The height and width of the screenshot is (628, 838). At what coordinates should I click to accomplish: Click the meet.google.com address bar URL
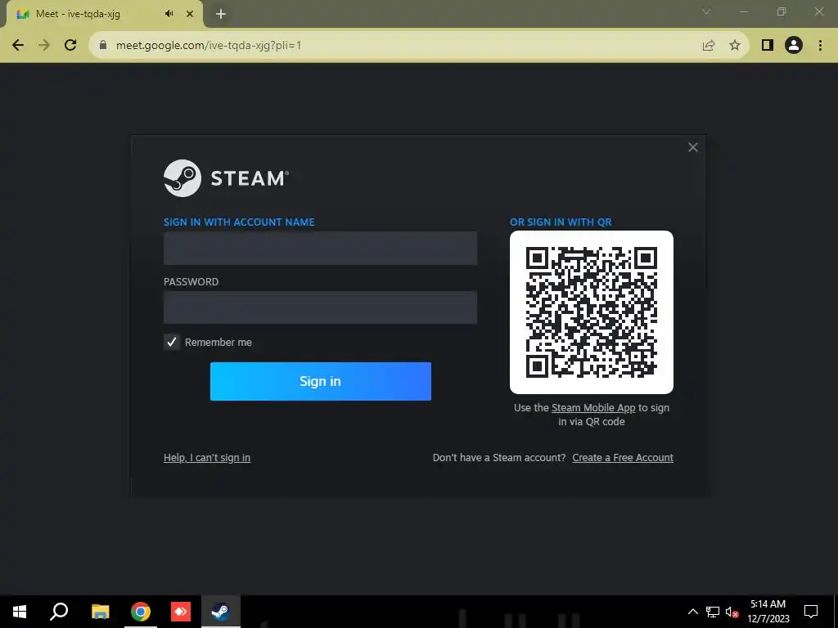pos(209,46)
